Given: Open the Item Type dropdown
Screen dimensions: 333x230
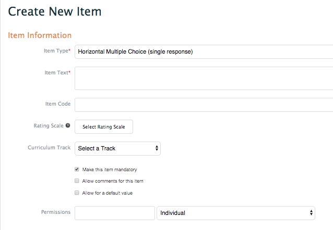Looking at the screenshot, I should (204, 52).
